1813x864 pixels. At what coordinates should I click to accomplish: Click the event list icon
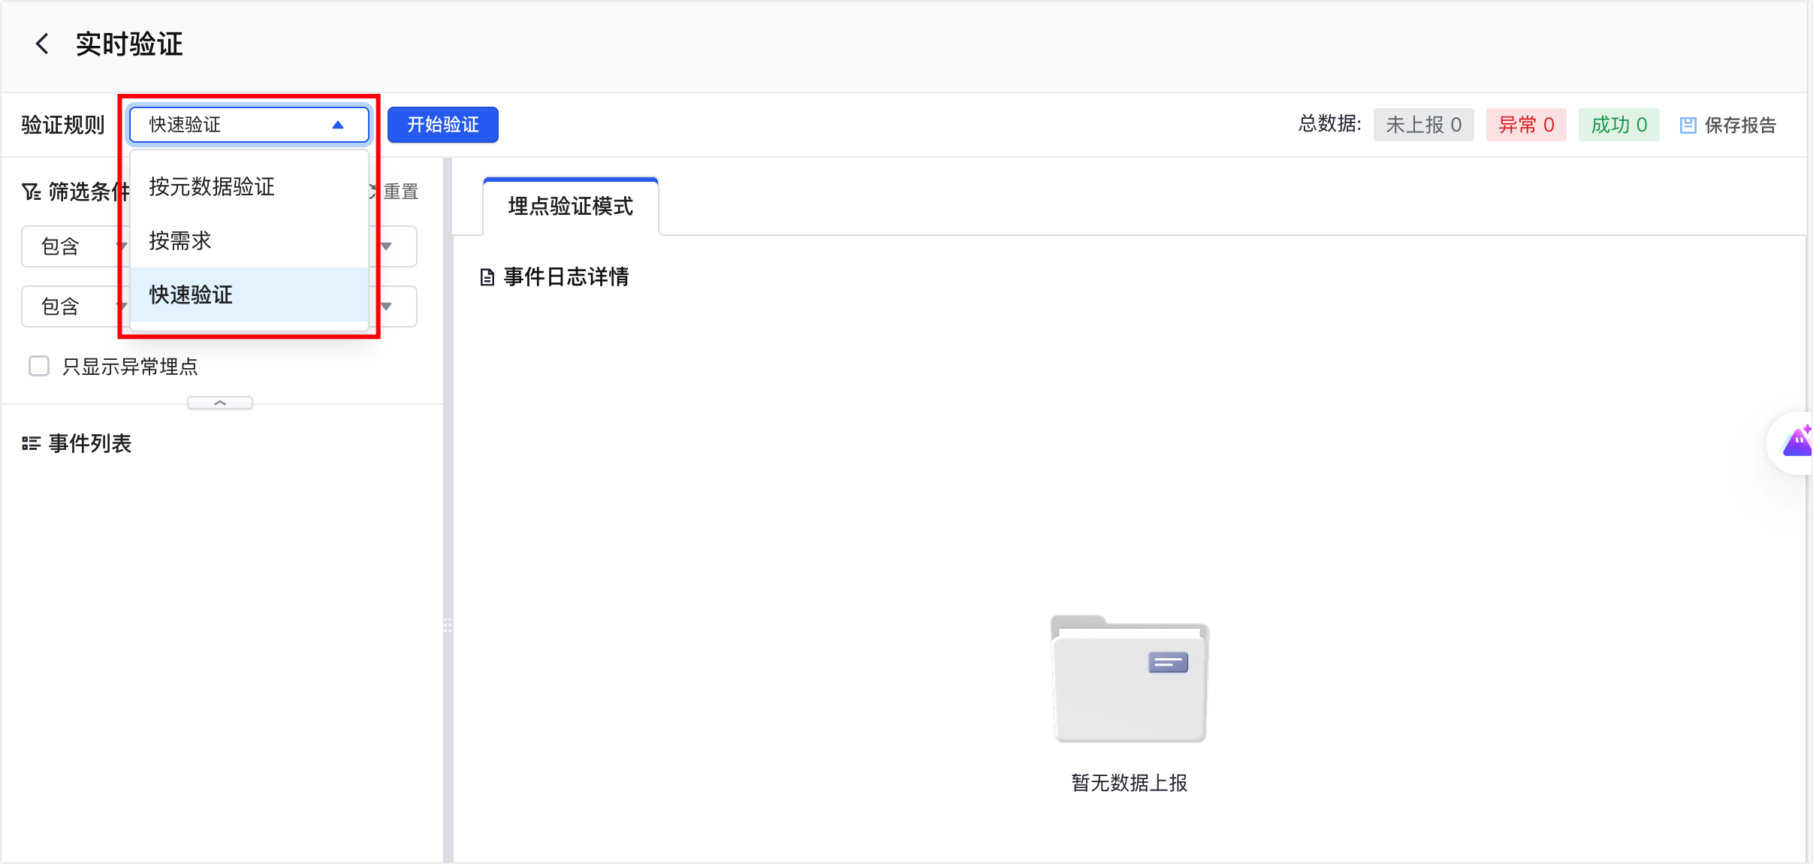coord(31,444)
